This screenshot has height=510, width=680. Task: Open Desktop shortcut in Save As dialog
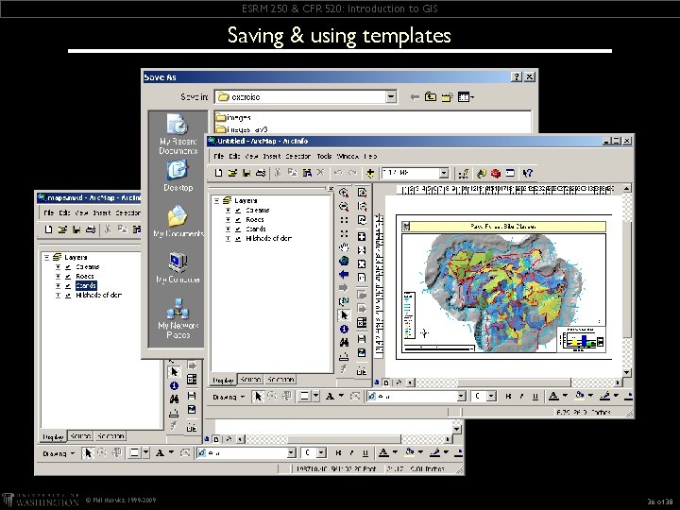click(x=178, y=176)
